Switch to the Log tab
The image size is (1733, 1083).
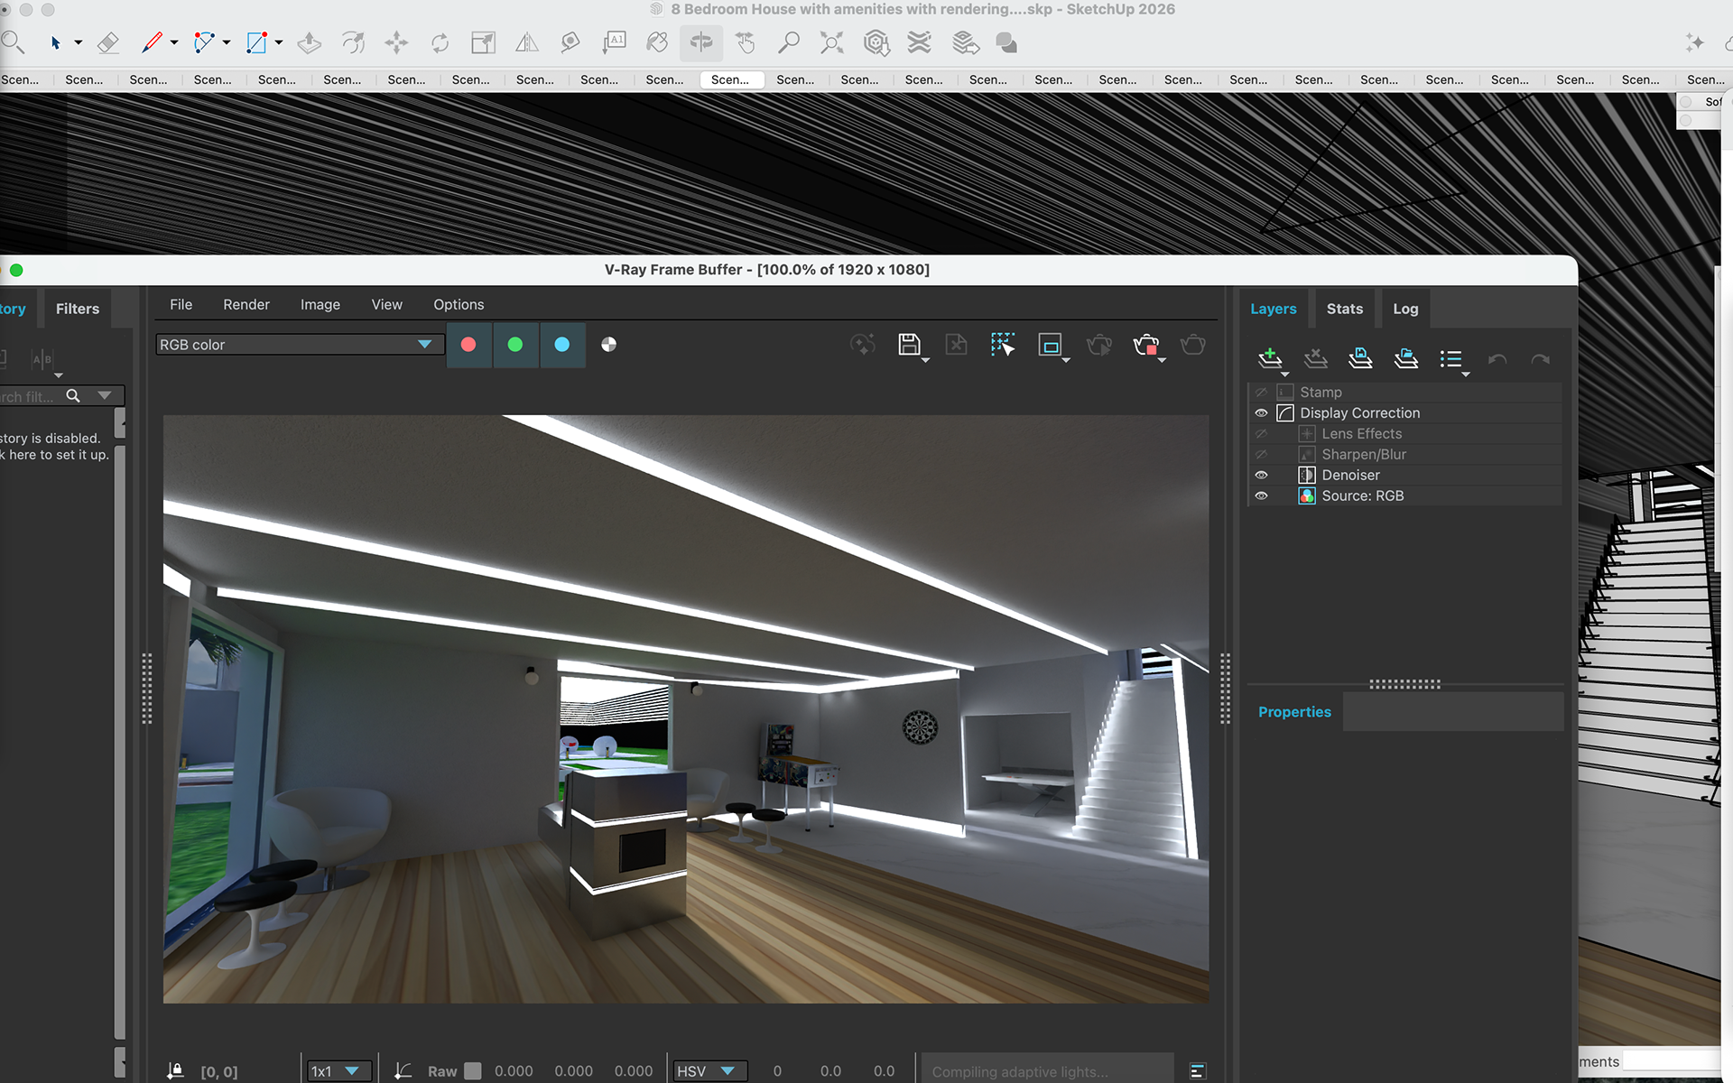(x=1404, y=309)
